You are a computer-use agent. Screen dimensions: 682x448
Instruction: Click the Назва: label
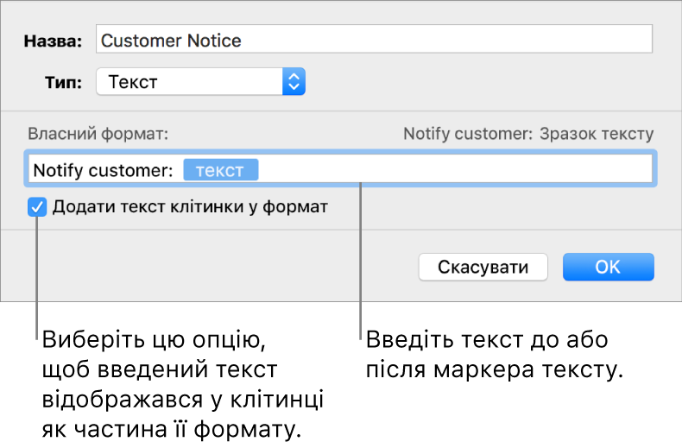(x=53, y=41)
